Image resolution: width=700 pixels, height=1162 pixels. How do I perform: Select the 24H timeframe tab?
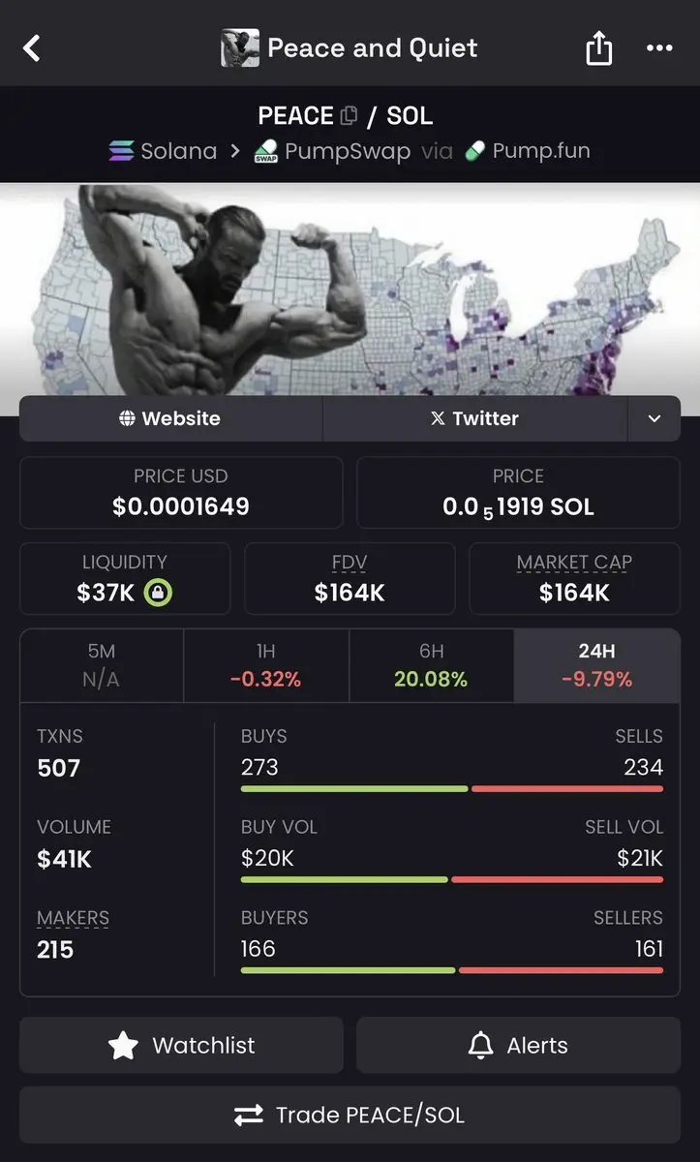[x=596, y=665]
